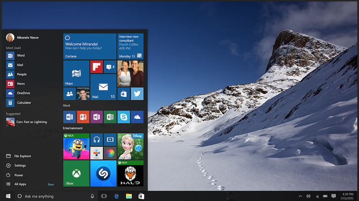Select Word from Most Used list
Screen dimensions: 359x201
20,56
